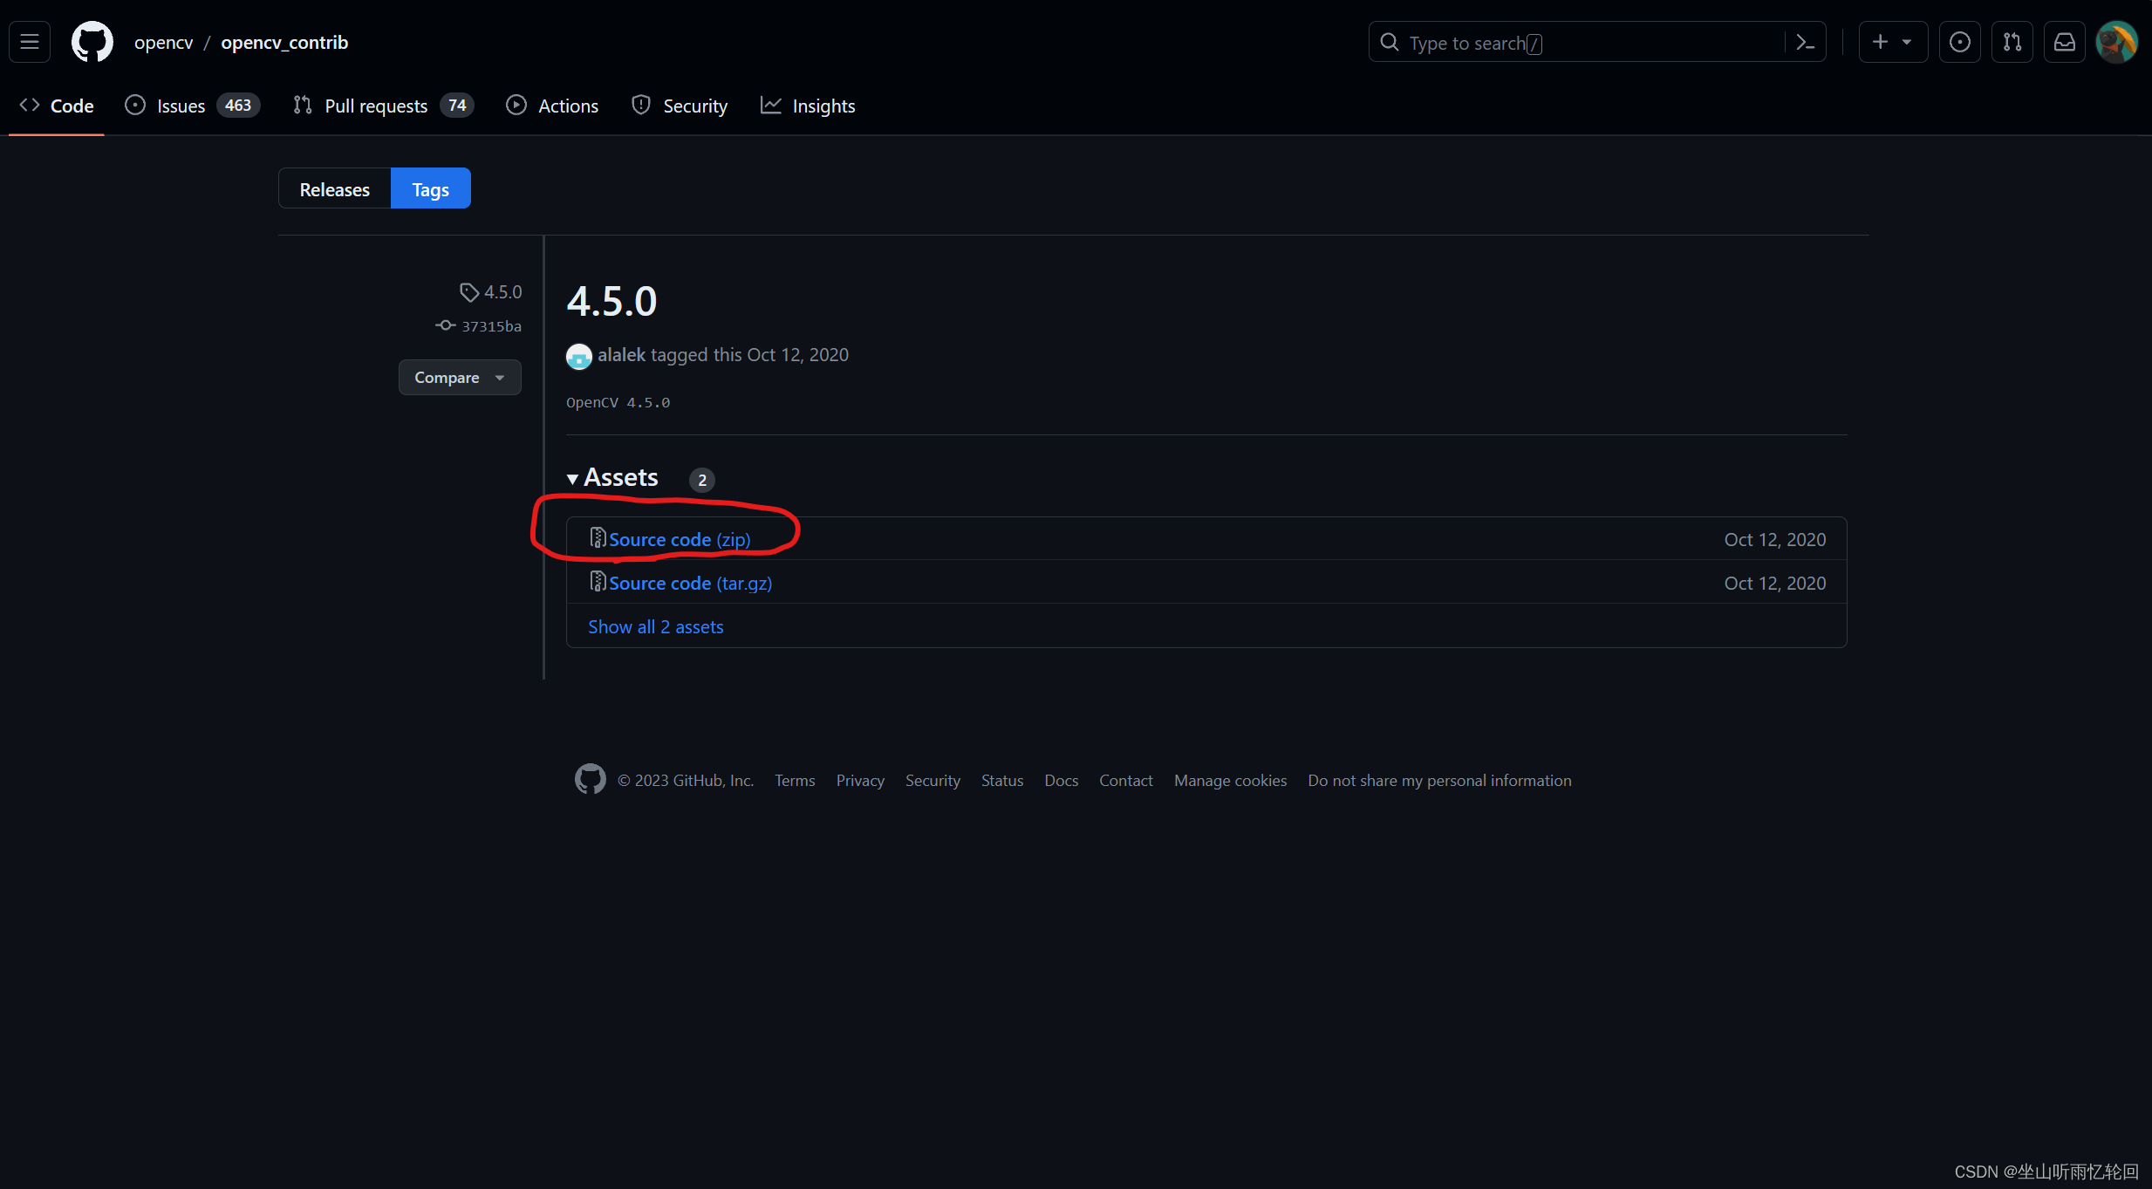2152x1189 pixels.
Task: Open issues icon in top bar
Action: pos(1959,42)
